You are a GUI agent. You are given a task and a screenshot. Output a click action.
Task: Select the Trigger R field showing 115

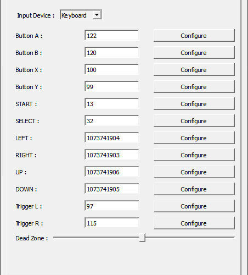pyautogui.click(x=112, y=223)
